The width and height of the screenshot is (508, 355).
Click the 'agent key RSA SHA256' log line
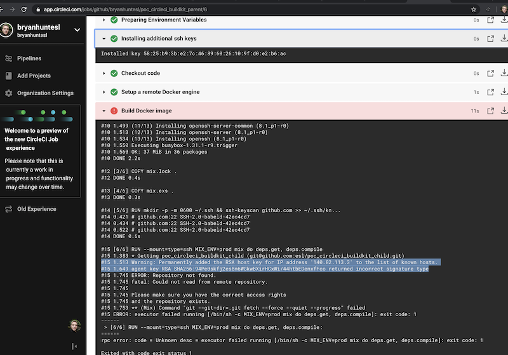(x=265, y=269)
